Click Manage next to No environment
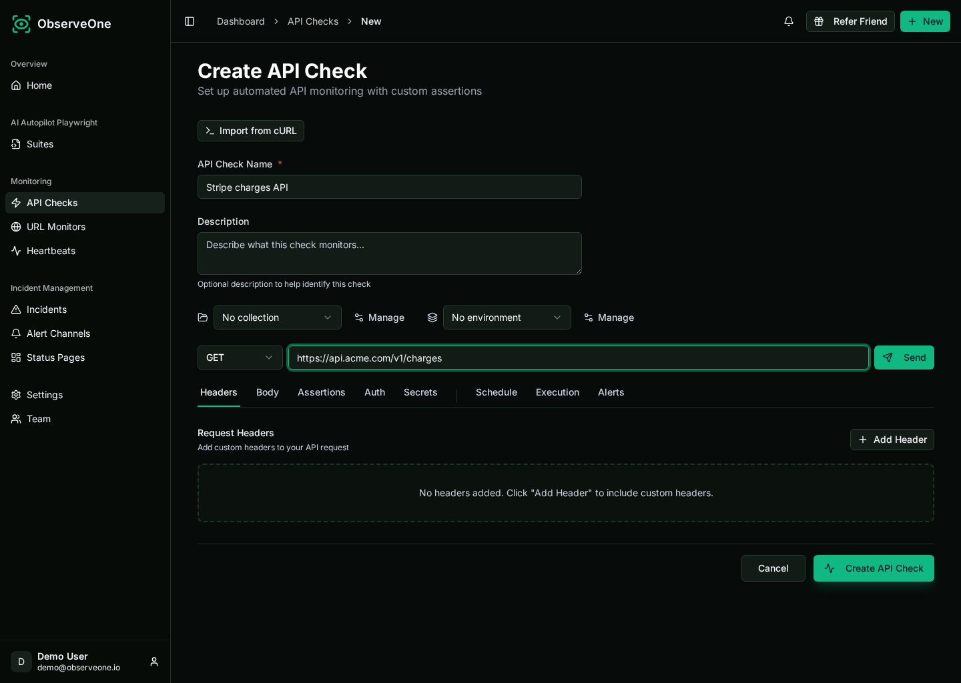 609,317
